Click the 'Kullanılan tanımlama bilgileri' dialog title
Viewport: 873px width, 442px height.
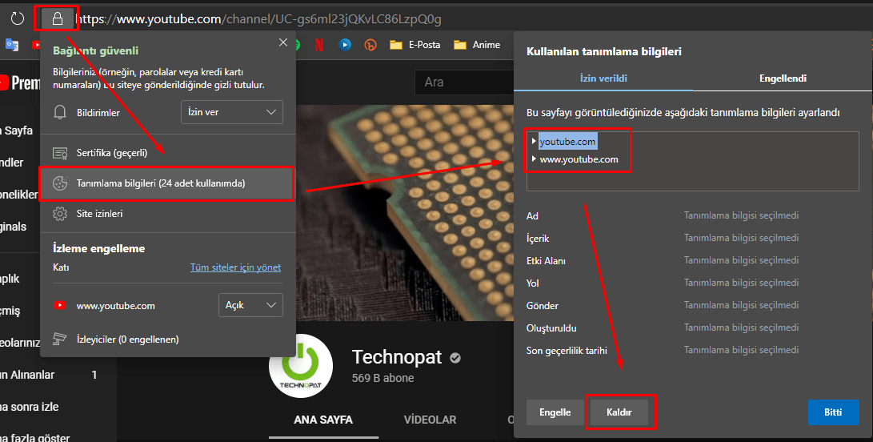click(604, 51)
